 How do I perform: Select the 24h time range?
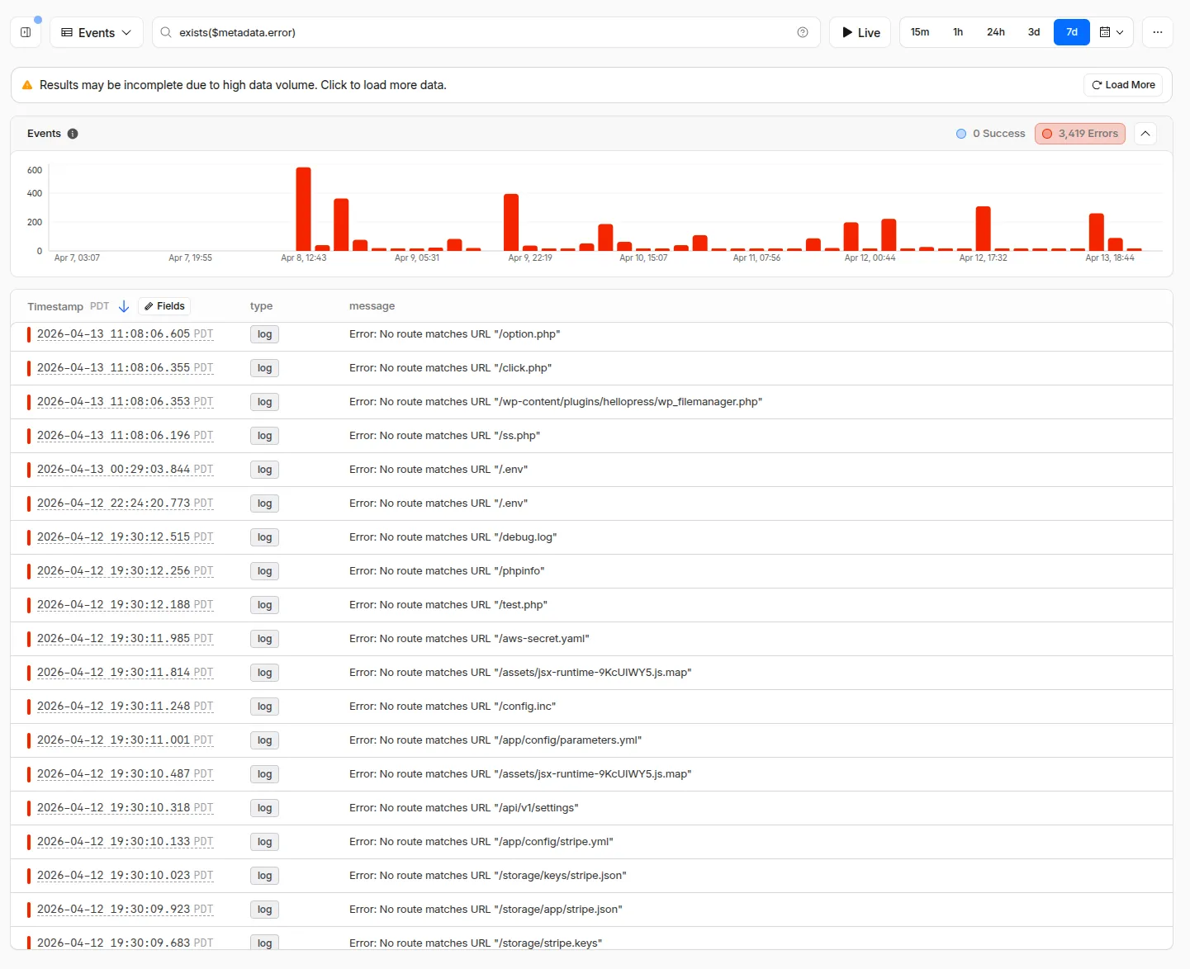coord(996,32)
